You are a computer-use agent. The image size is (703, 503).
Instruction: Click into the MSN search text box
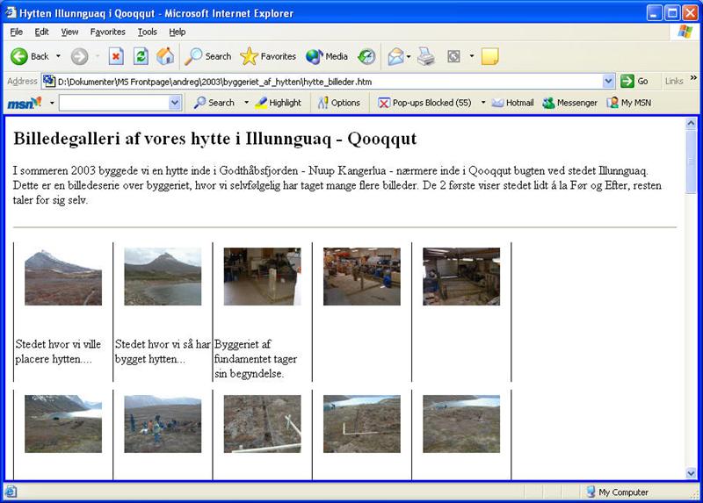coord(114,103)
